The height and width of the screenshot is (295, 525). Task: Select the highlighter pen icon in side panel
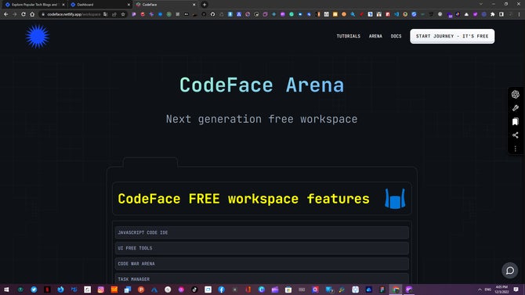[515, 108]
